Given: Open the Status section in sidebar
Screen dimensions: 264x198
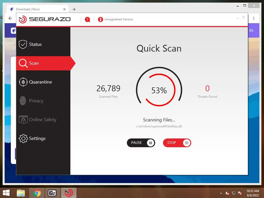Looking at the screenshot, I should [x=43, y=44].
